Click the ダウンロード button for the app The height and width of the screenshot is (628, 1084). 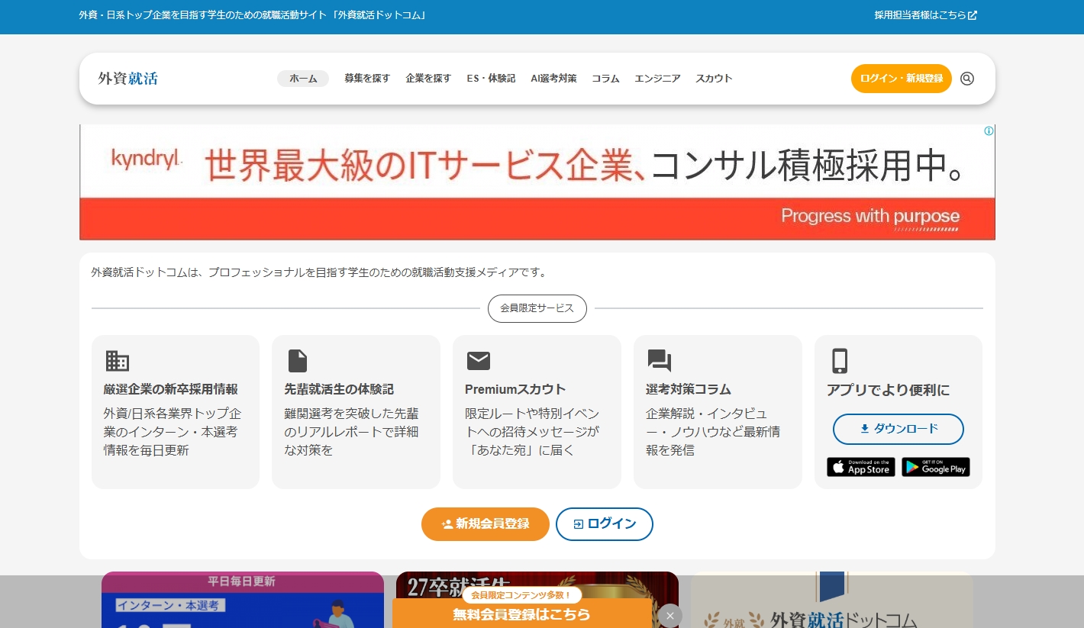898,429
